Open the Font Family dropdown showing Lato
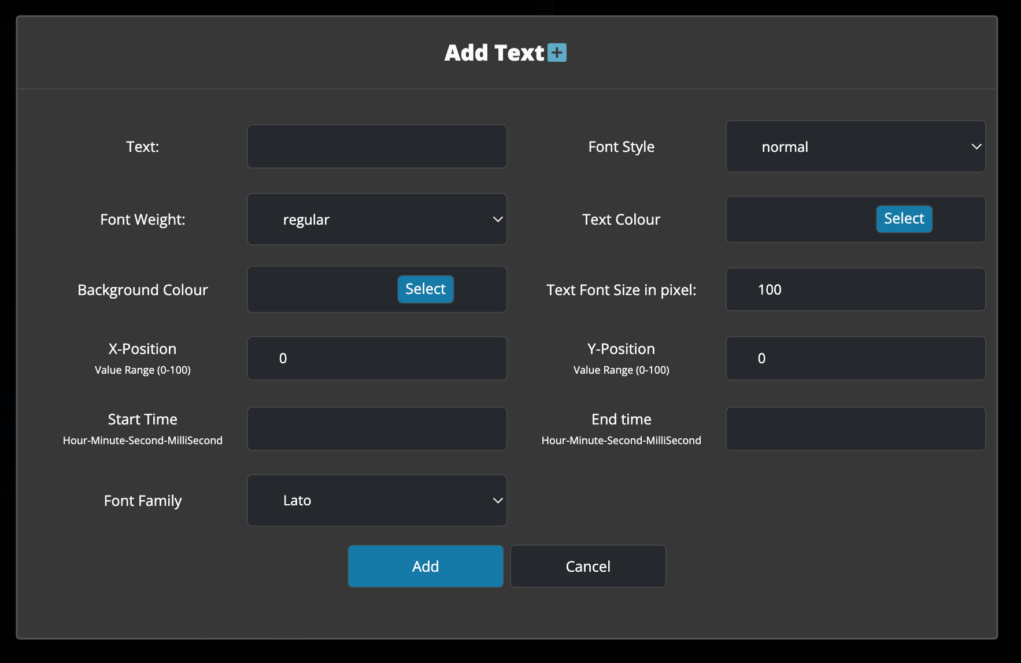Image resolution: width=1021 pixels, height=663 pixels. tap(377, 501)
